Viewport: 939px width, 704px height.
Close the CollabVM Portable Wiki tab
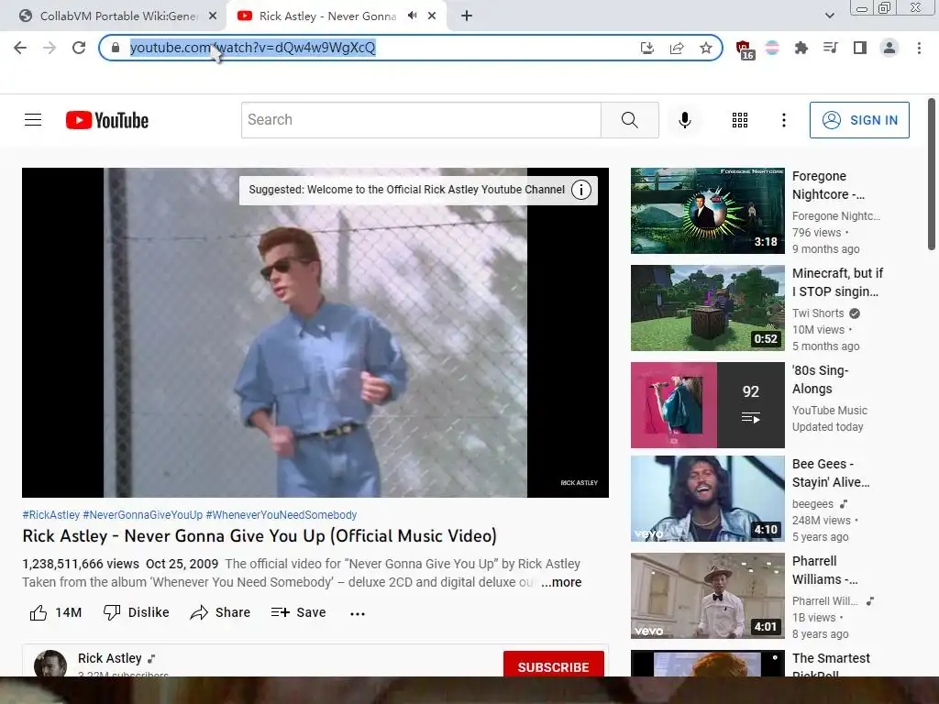pyautogui.click(x=213, y=16)
